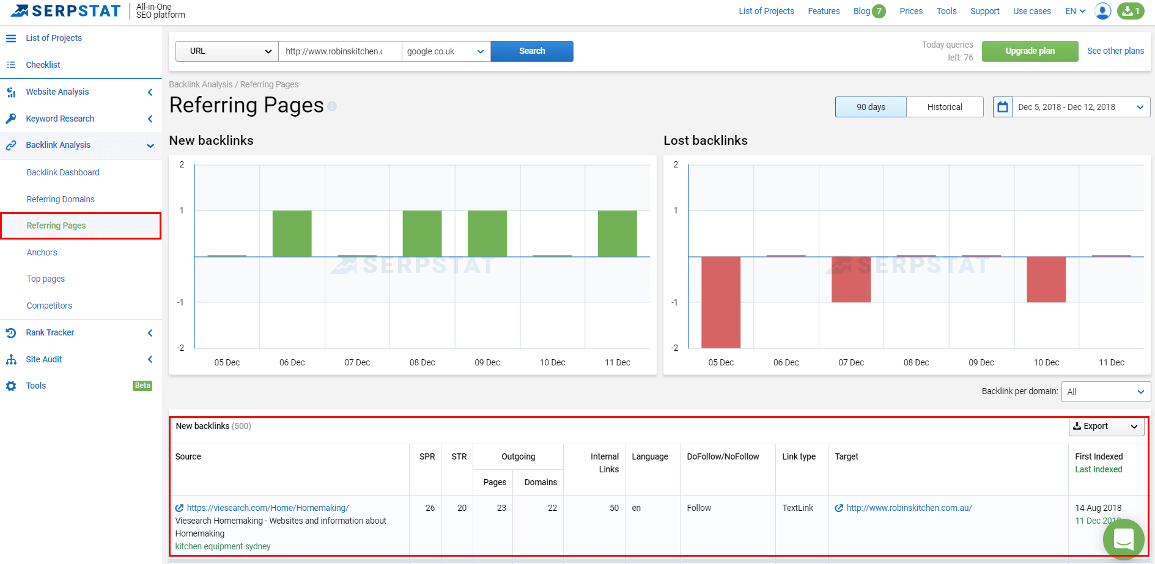Click the red 10 Dec lost backlinks bar

pyautogui.click(x=1046, y=279)
